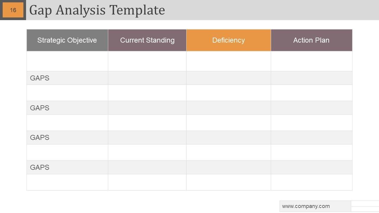Select Action Plan cell in second GAPS row
This screenshot has width=379, height=213.
coord(311,108)
